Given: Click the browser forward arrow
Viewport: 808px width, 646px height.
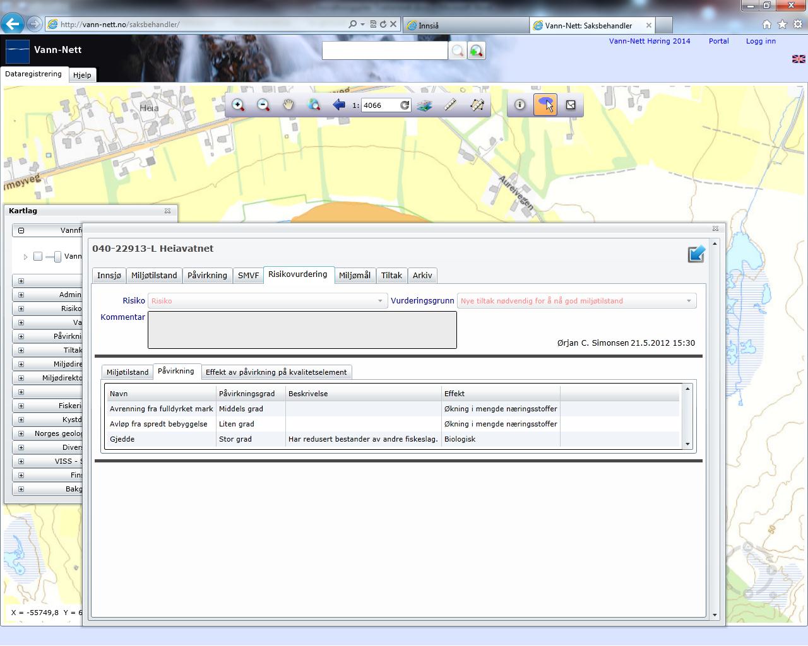Looking at the screenshot, I should point(35,25).
